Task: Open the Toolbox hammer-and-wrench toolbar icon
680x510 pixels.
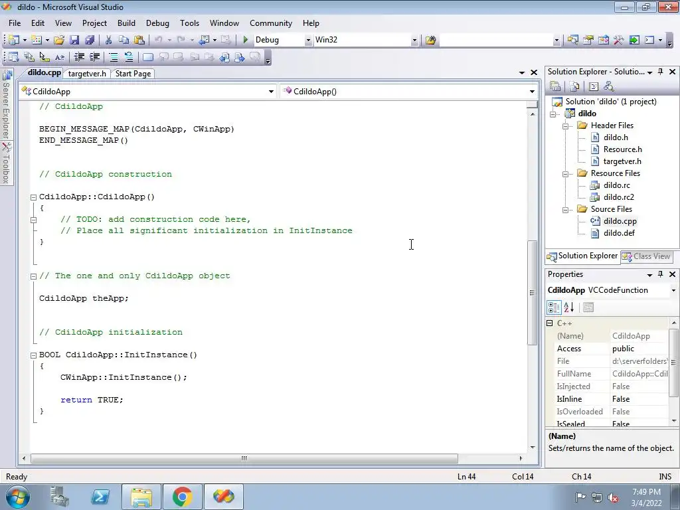Action: coord(618,40)
